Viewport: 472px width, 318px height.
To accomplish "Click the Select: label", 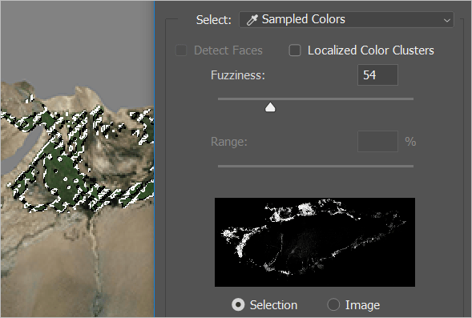I will tap(214, 20).
